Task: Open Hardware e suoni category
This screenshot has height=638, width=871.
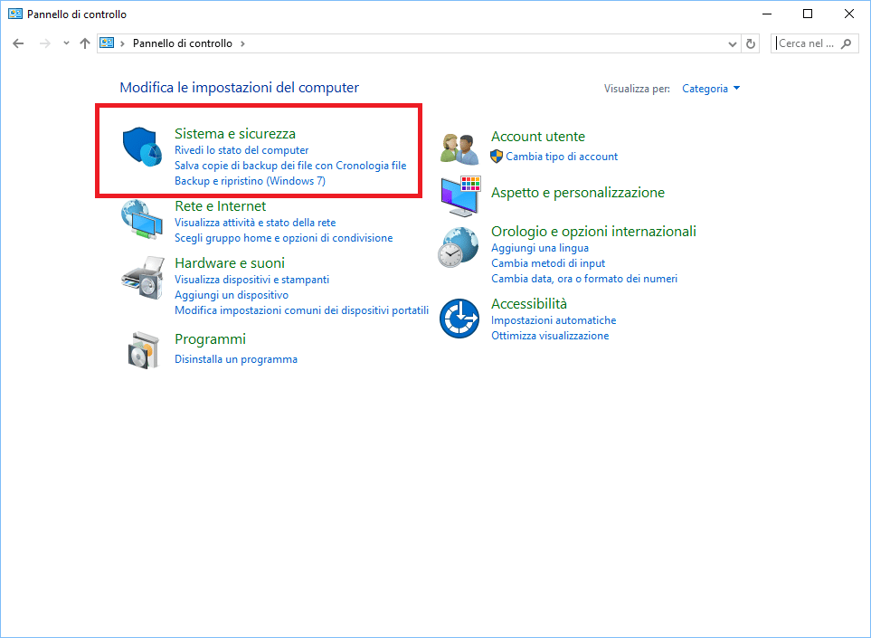Action: 230,262
